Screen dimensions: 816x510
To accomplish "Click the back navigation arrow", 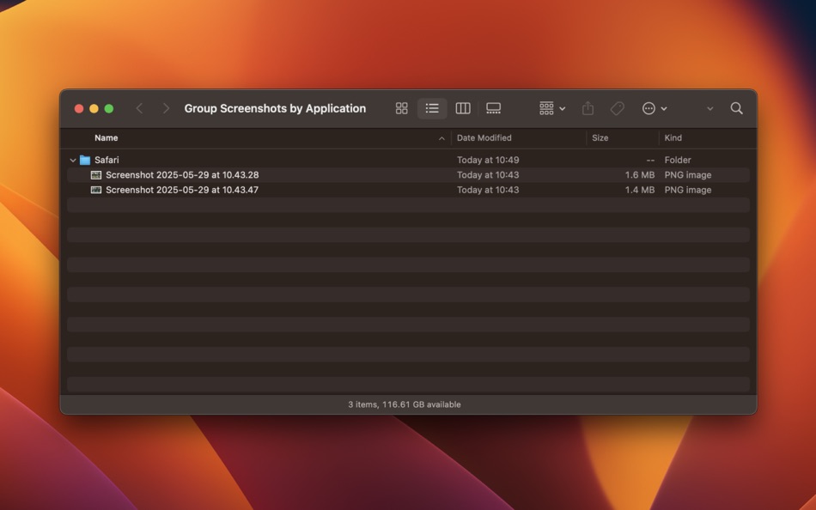I will (x=139, y=108).
